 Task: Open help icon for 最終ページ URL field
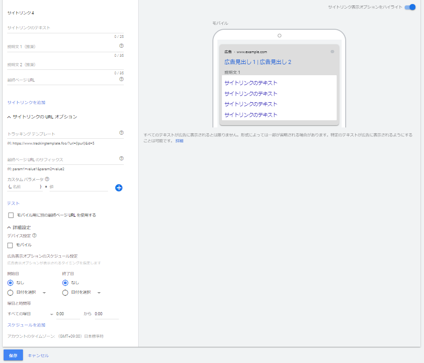coord(122,79)
